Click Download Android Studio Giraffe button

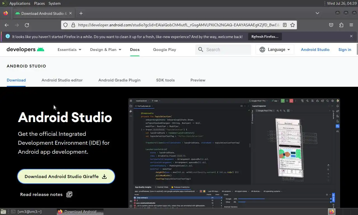[66, 176]
